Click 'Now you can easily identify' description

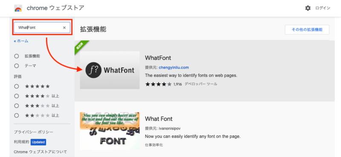[193, 137]
